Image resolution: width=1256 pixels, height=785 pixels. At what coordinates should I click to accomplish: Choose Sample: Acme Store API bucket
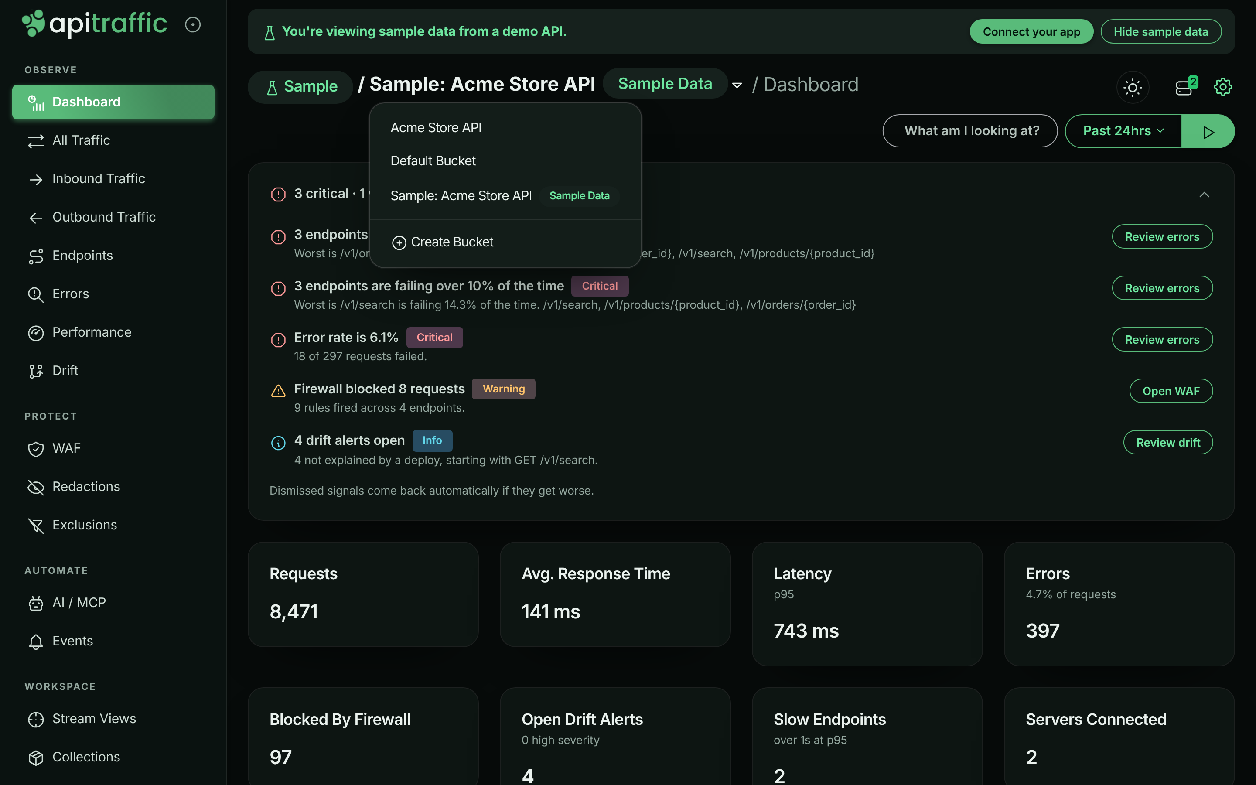click(505, 196)
